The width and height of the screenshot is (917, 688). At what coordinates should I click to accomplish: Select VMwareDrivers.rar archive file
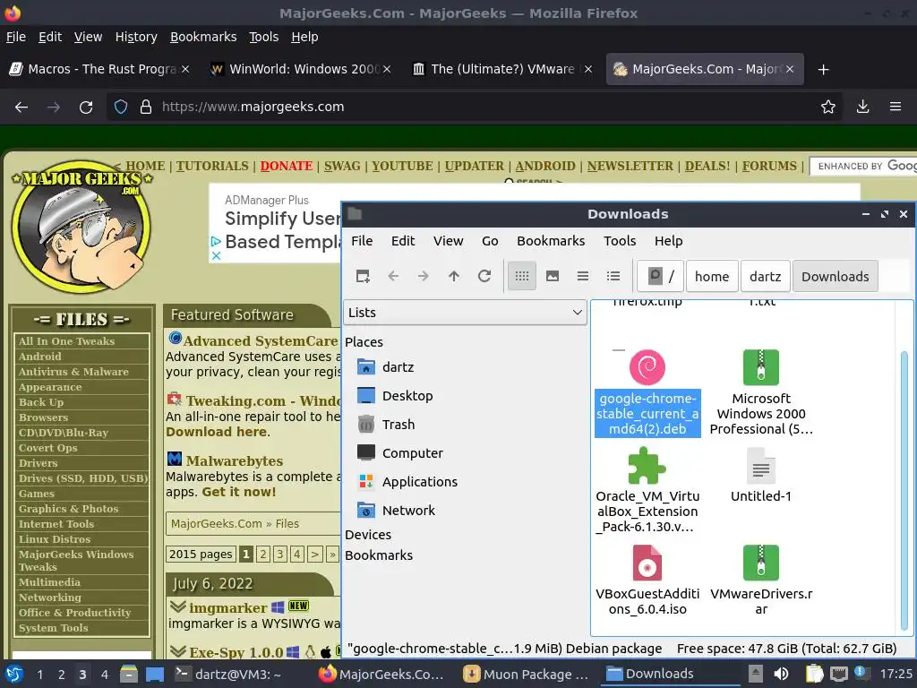click(761, 580)
